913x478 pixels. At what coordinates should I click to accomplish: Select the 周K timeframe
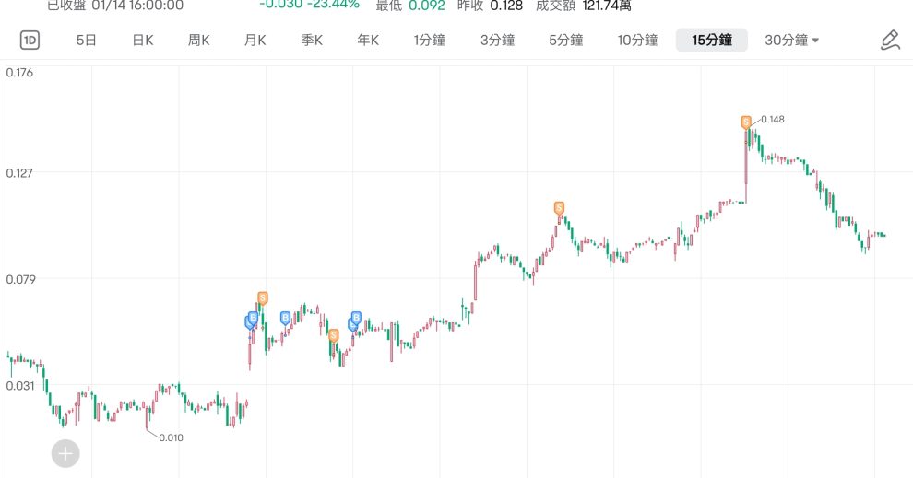pyautogui.click(x=198, y=41)
